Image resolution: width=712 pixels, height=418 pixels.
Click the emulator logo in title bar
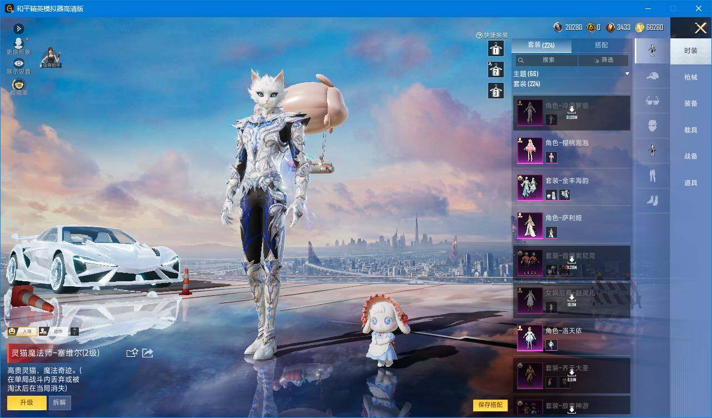tap(9, 8)
